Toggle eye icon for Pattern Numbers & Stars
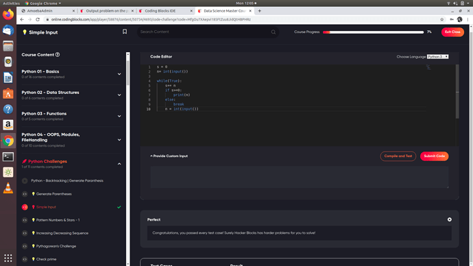Image resolution: width=473 pixels, height=266 pixels. pos(25,220)
